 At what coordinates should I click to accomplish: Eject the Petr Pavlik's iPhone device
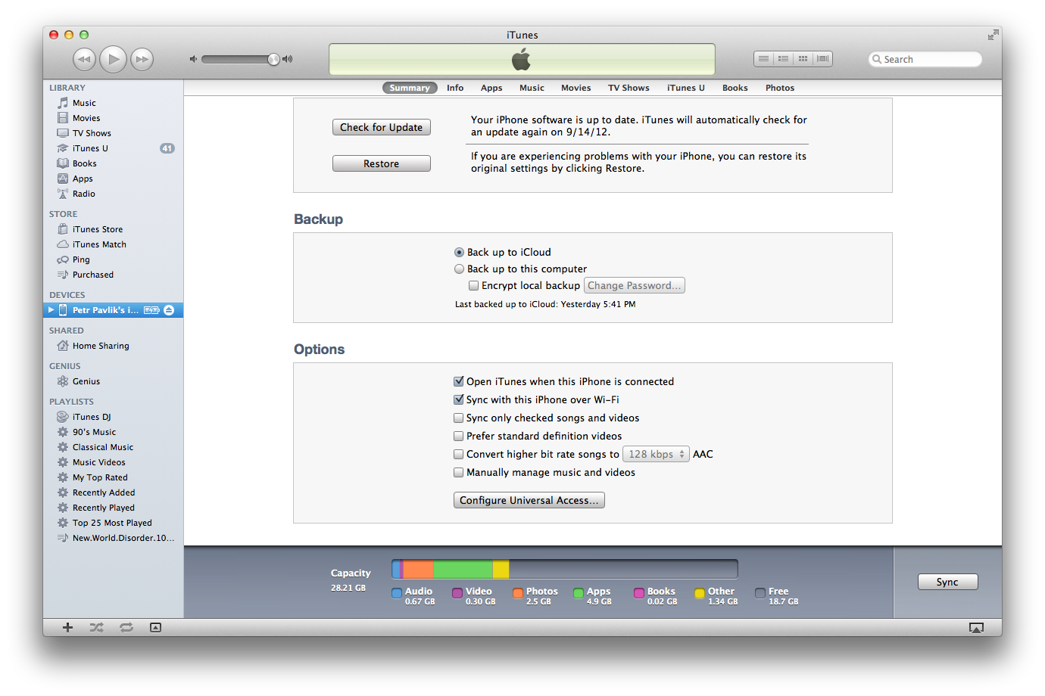pos(169,310)
